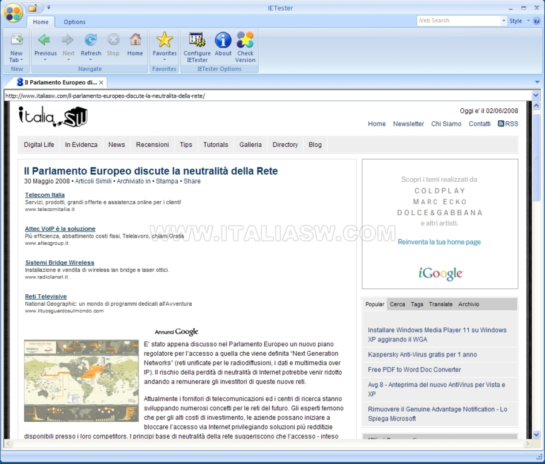Image resolution: width=545 pixels, height=464 pixels.
Task: Click the RSS feed icon
Action: (x=501, y=123)
